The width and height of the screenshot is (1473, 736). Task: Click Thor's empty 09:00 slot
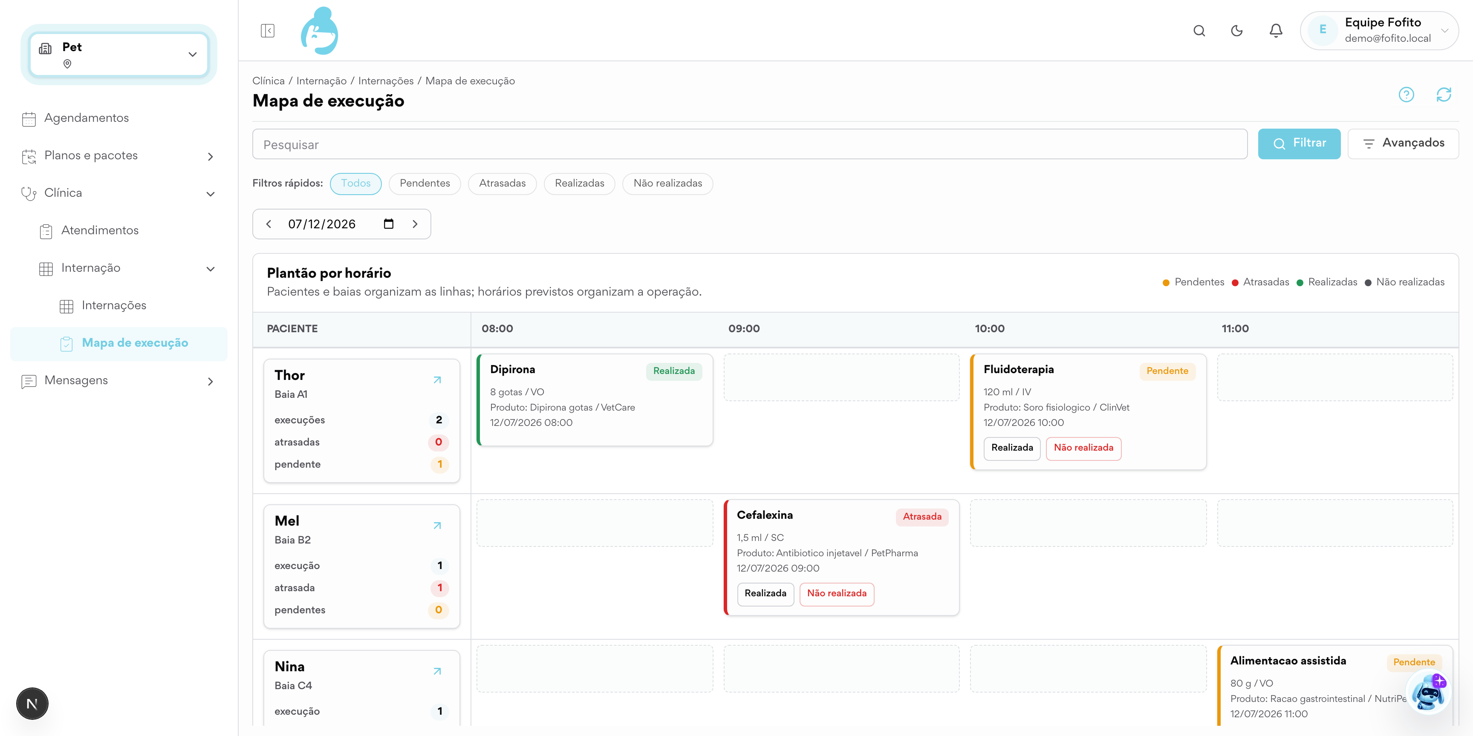coord(841,377)
